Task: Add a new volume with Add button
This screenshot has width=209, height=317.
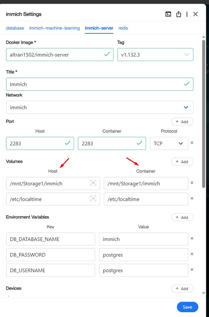Action: click(x=182, y=162)
